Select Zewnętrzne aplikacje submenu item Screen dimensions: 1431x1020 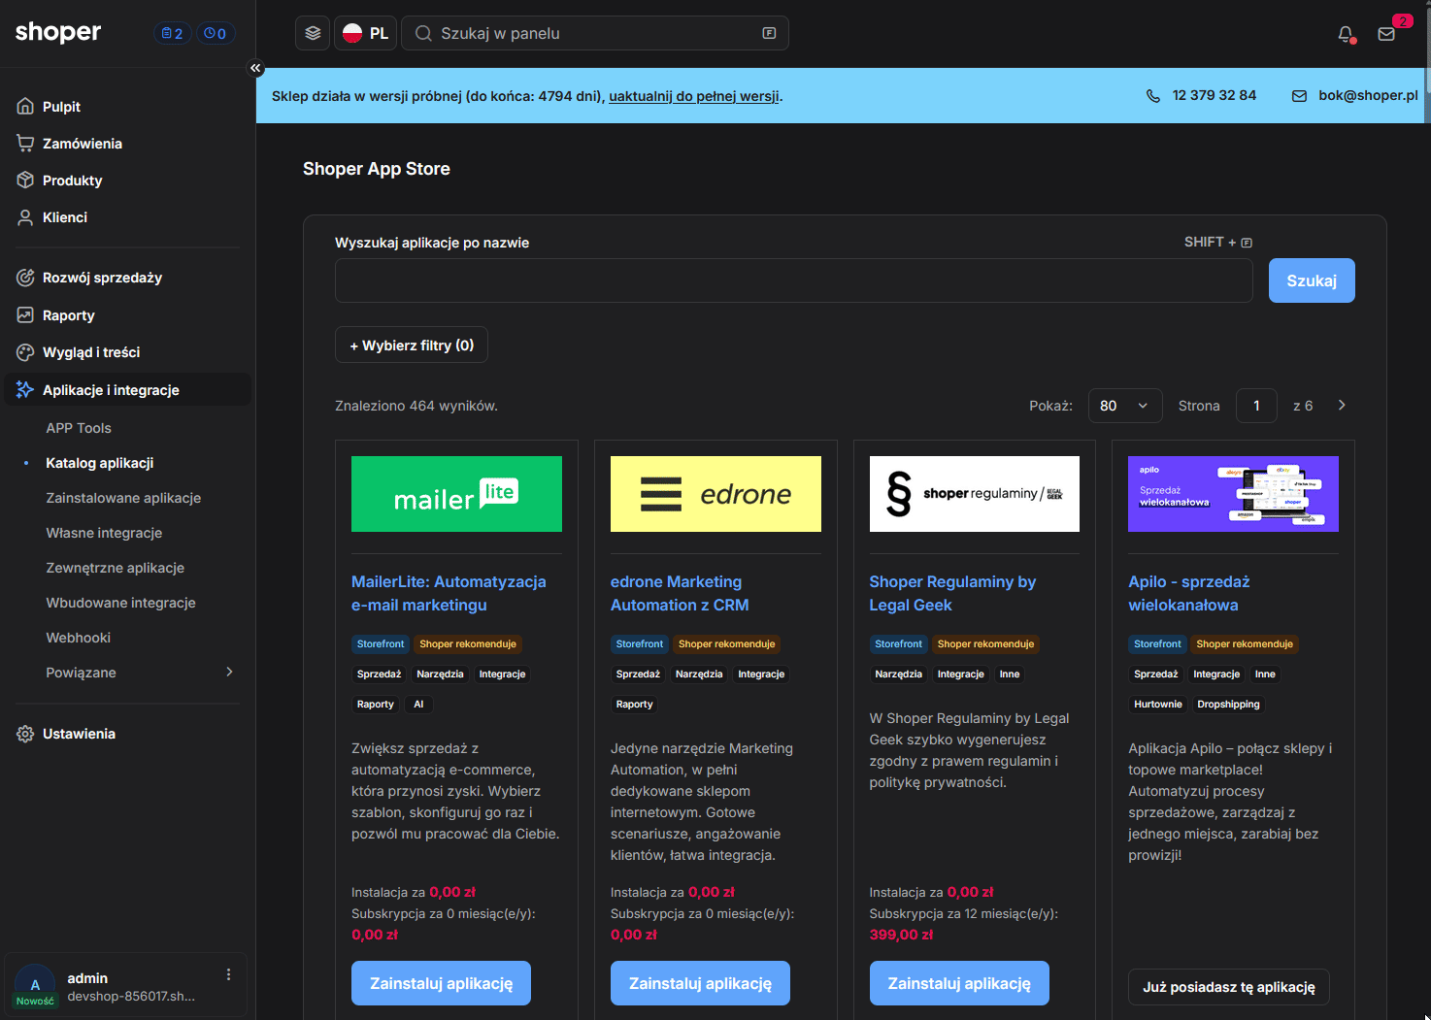[115, 568]
